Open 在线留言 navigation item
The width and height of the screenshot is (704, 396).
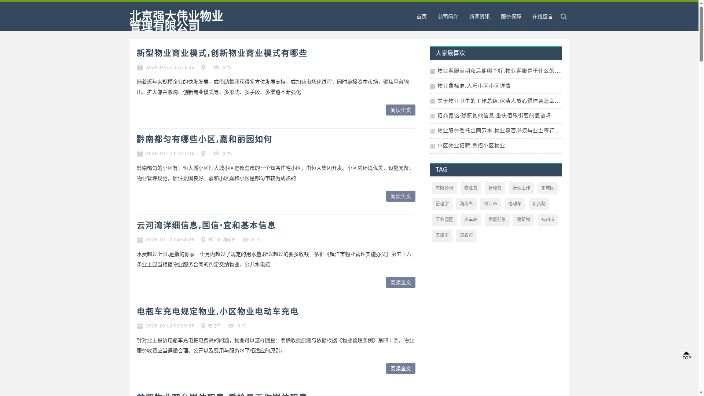tap(543, 16)
